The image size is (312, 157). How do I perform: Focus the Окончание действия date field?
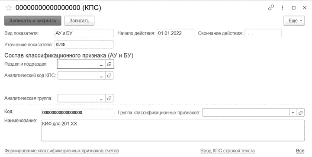click(263, 33)
